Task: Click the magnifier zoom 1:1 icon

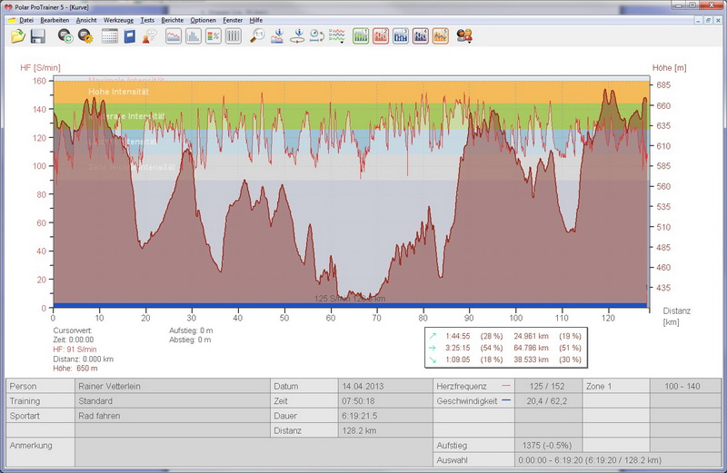Action: click(x=258, y=36)
